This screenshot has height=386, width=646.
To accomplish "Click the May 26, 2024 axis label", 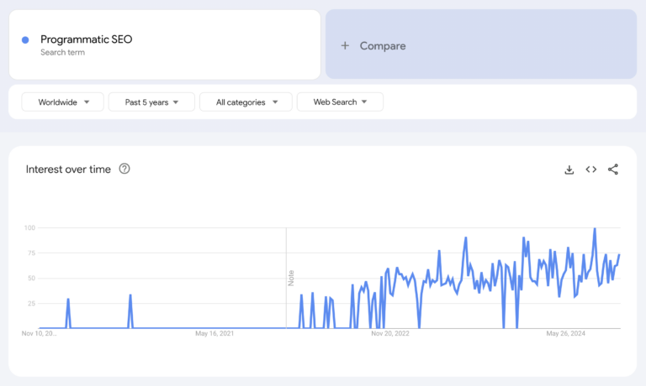I will [x=566, y=334].
